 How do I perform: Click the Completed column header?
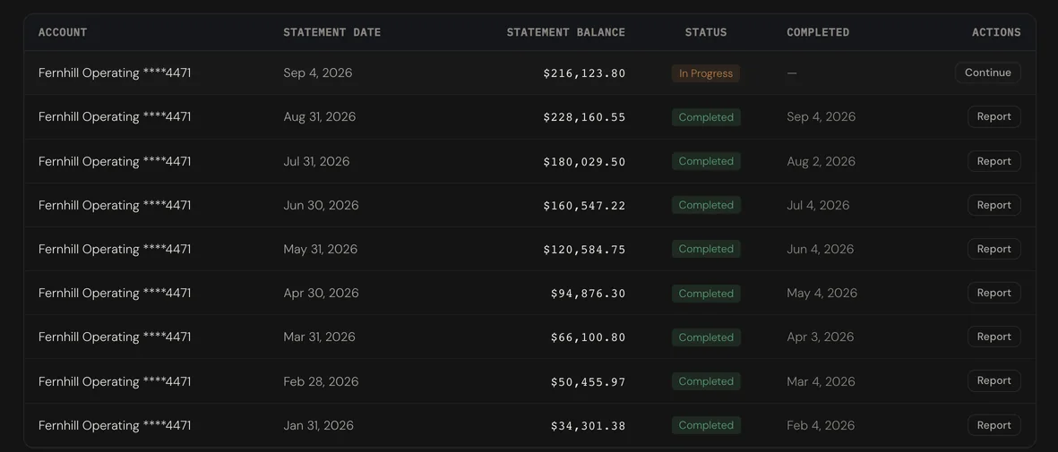pos(818,32)
